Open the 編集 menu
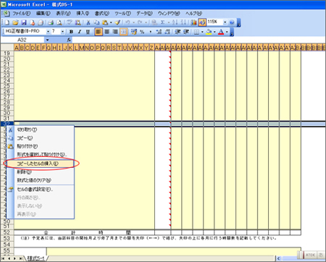The height and width of the screenshot is (262, 326). pos(43,13)
